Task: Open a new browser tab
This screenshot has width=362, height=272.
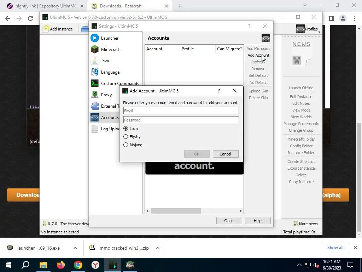Action: [x=180, y=6]
